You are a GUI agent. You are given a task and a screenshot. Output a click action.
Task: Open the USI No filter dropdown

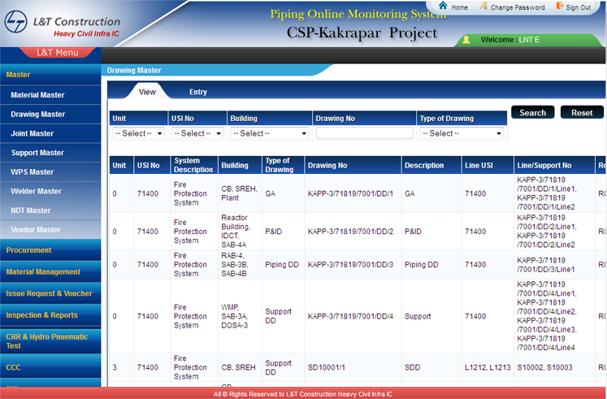[x=197, y=133]
